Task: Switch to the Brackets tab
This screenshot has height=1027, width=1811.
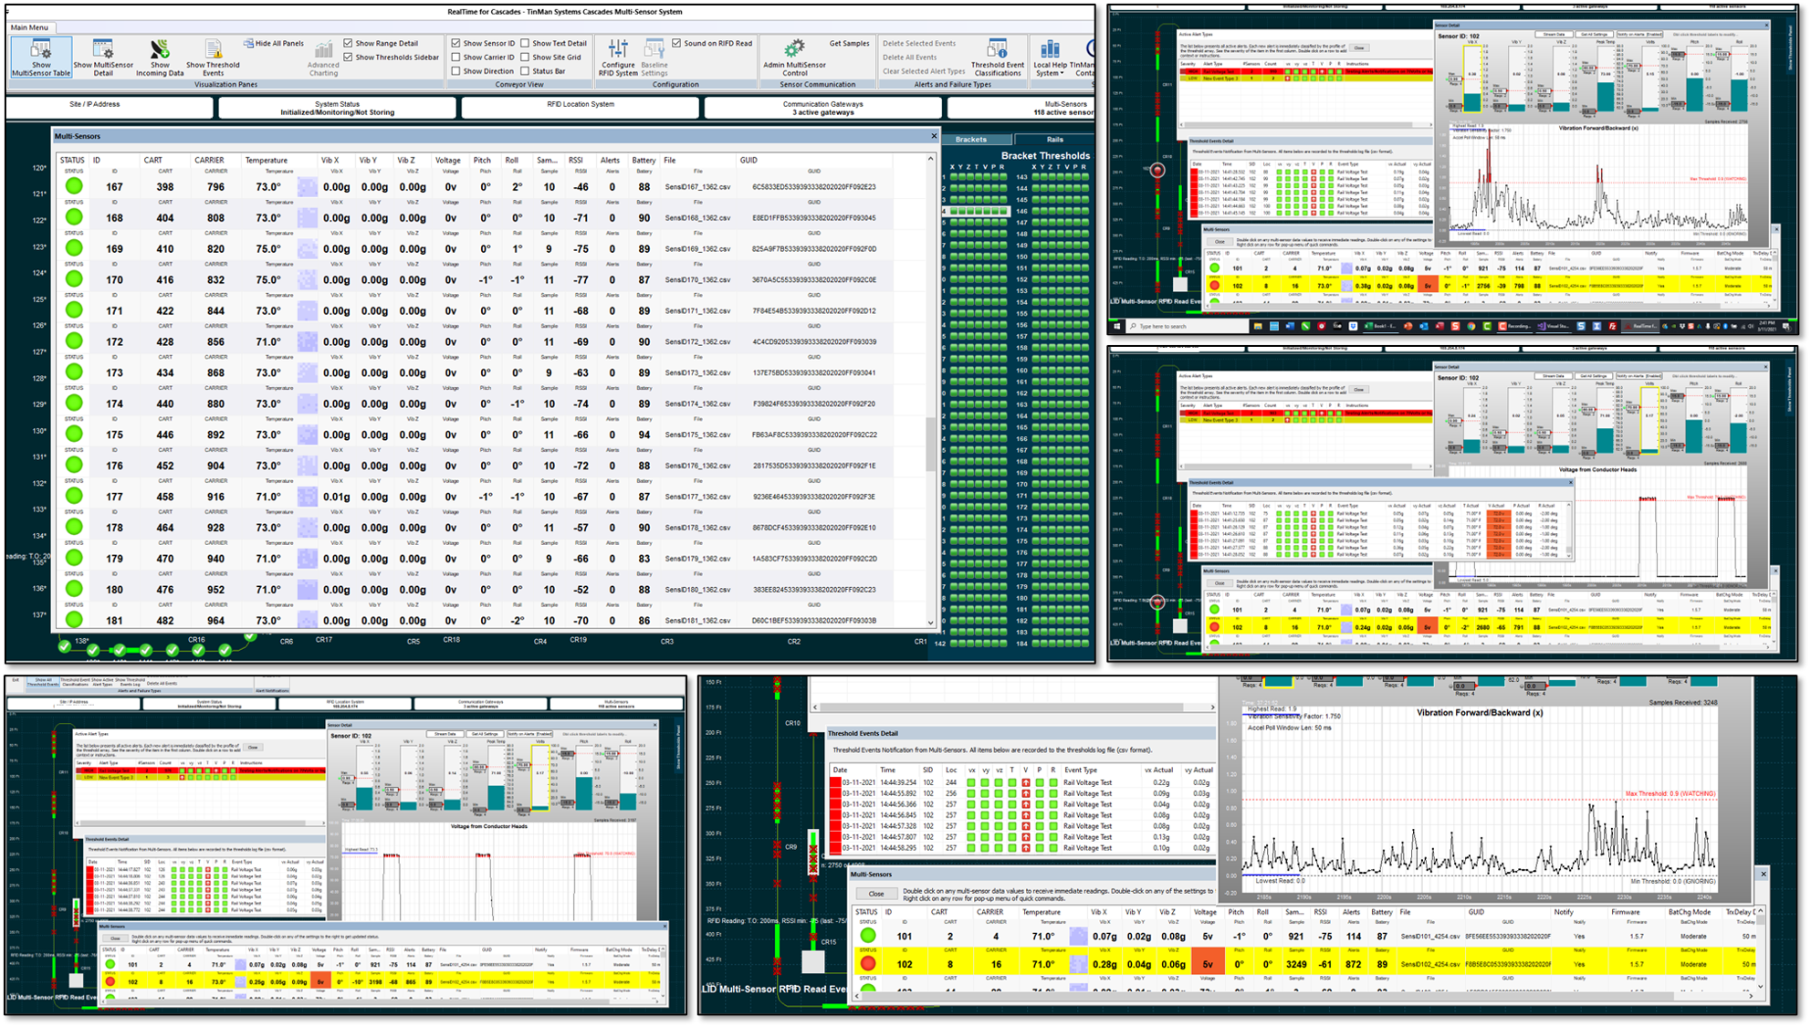Action: pyautogui.click(x=973, y=139)
